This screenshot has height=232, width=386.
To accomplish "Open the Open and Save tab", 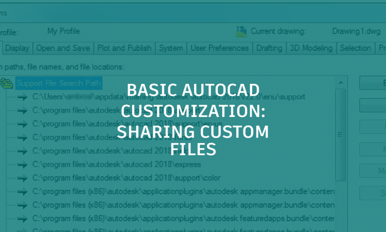I will click(x=63, y=48).
